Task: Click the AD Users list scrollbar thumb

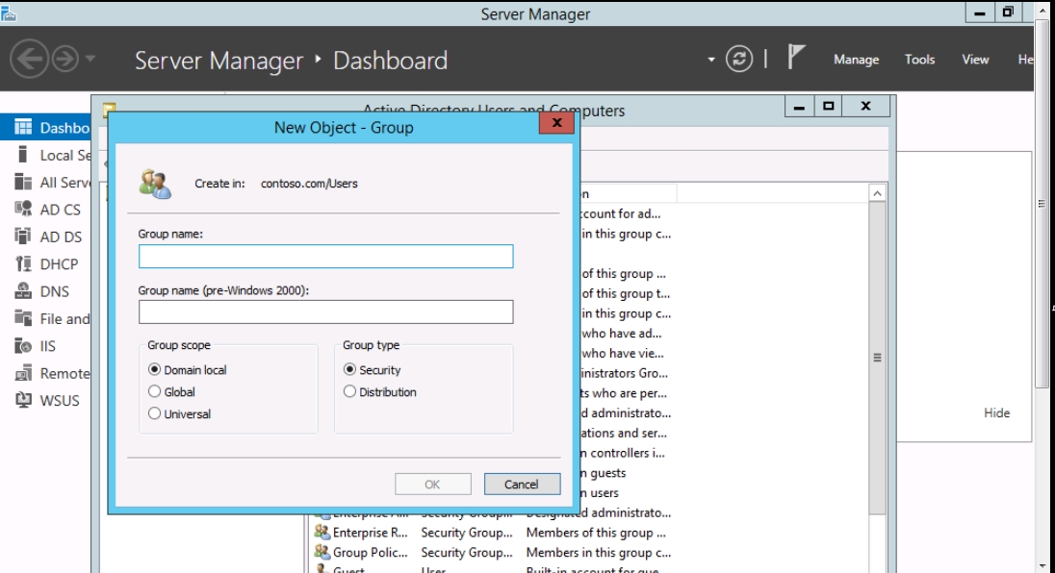Action: click(877, 358)
